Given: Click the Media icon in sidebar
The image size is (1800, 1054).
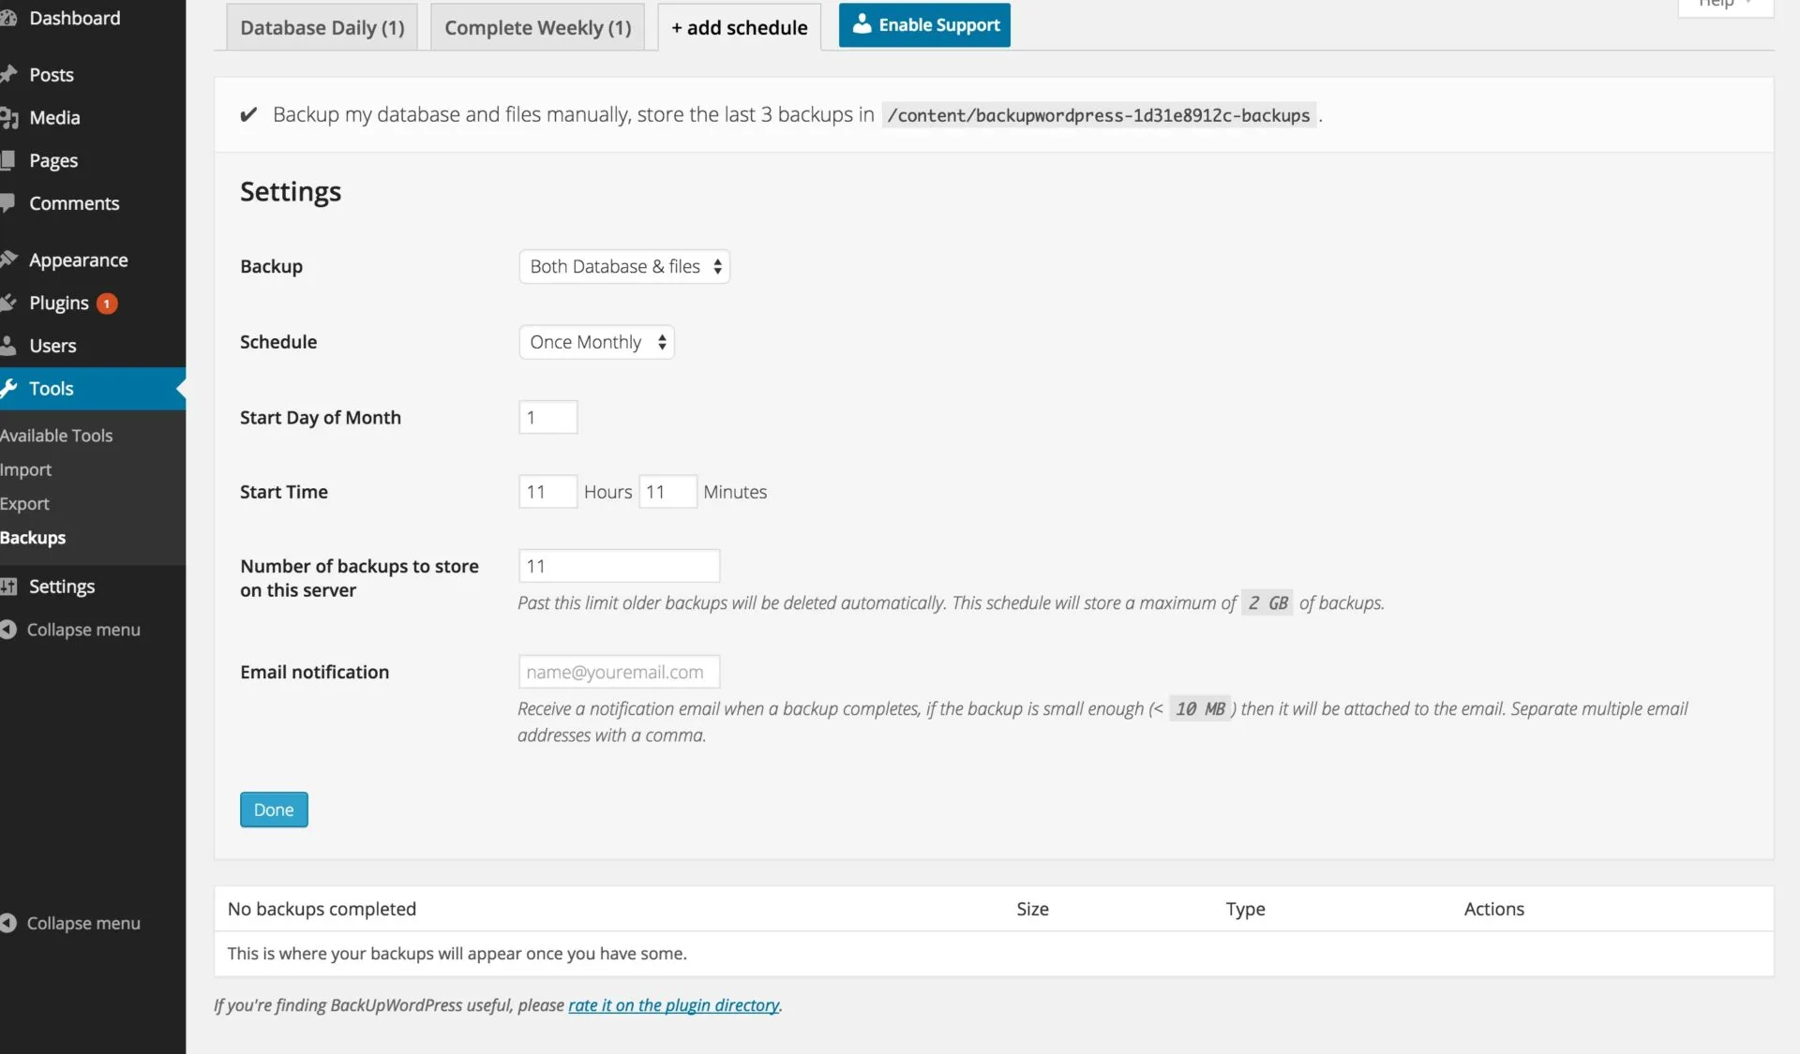Looking at the screenshot, I should (x=8, y=117).
